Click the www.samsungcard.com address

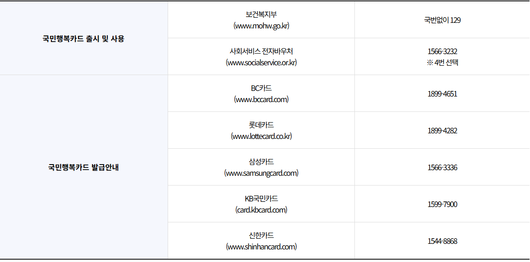(261, 173)
